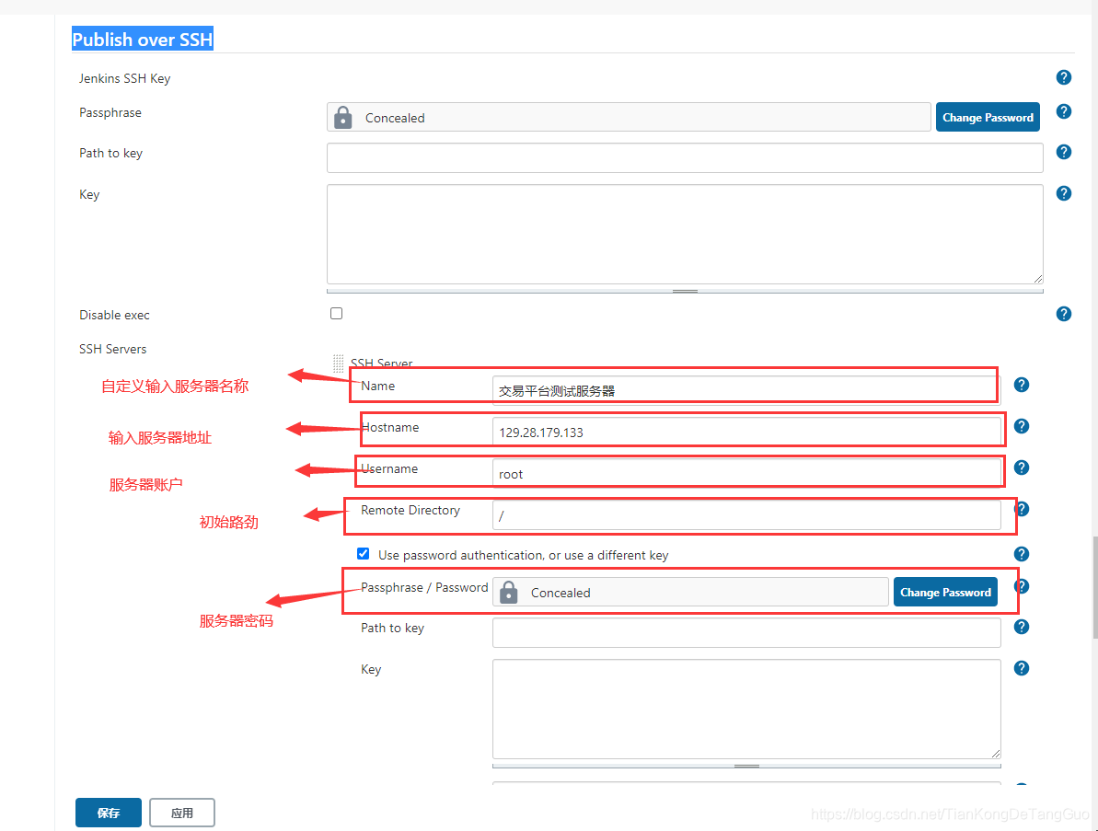
Task: Open help icon for SSH Server Name
Action: point(1021,385)
